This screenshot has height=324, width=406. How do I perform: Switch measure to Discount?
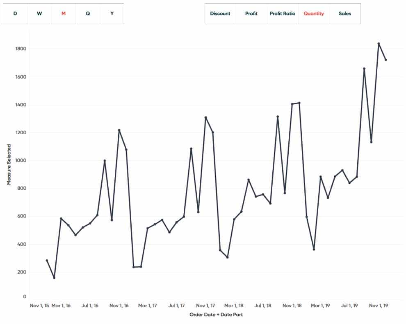tap(220, 13)
